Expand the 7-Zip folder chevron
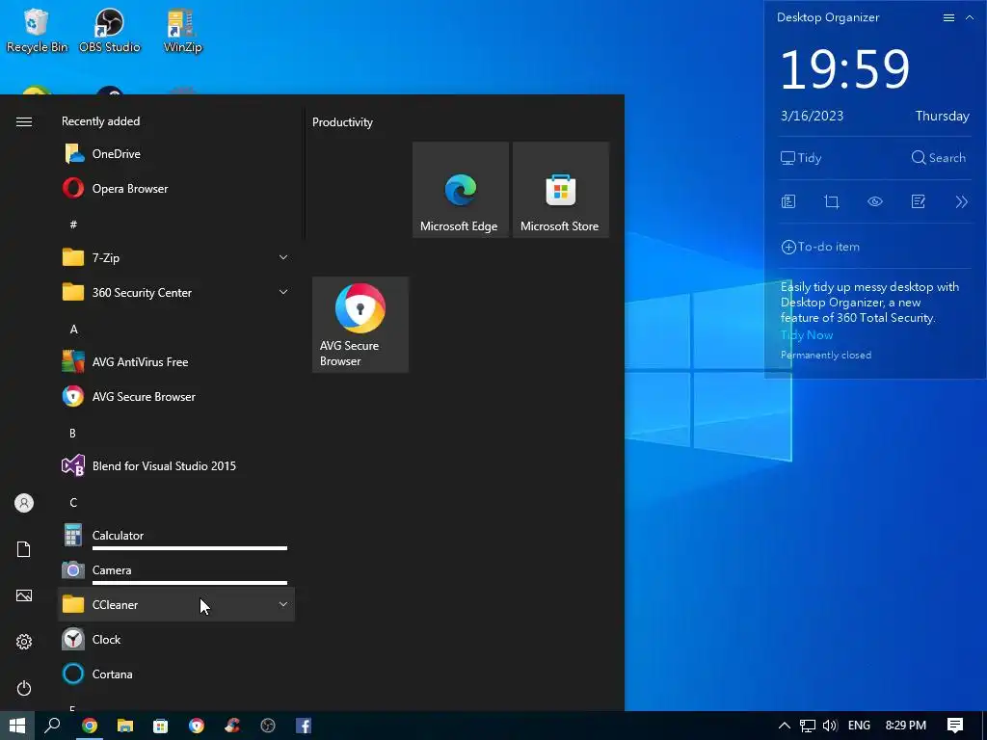The width and height of the screenshot is (987, 740). (283, 257)
